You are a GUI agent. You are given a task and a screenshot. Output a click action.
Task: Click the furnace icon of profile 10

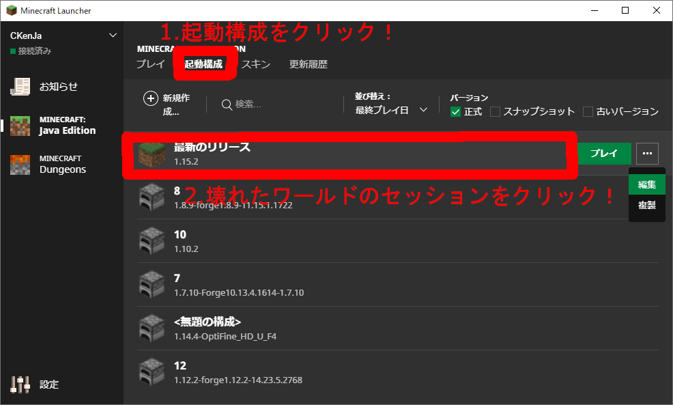point(152,240)
